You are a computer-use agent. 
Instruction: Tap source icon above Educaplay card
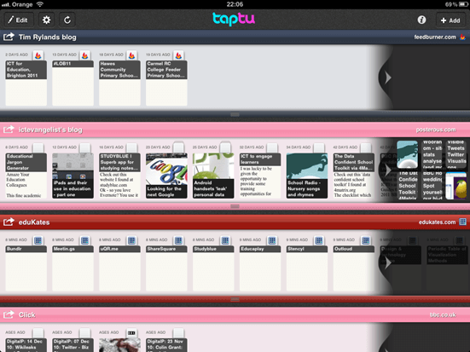(x=272, y=240)
